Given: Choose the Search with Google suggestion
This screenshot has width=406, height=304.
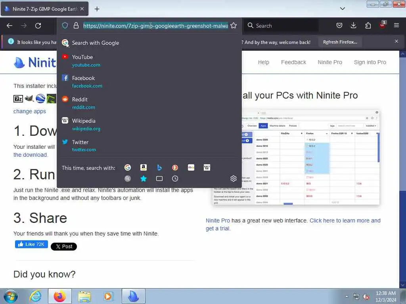Looking at the screenshot, I should click(149, 43).
